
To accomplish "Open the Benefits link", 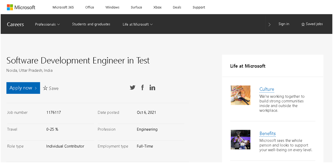I will click(x=268, y=134).
